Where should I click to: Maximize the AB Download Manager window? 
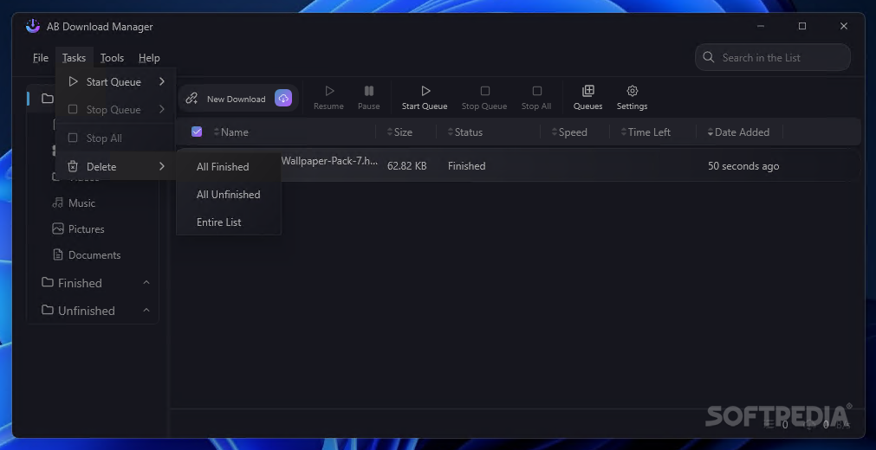point(802,26)
